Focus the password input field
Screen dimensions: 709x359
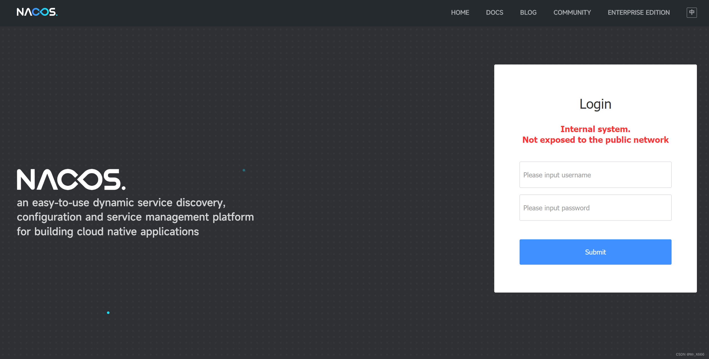pos(595,208)
